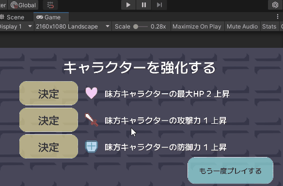283x186 pixels.
Task: Click text 味方キャラクターの最大HP 2 上昇
Action: pos(167,94)
